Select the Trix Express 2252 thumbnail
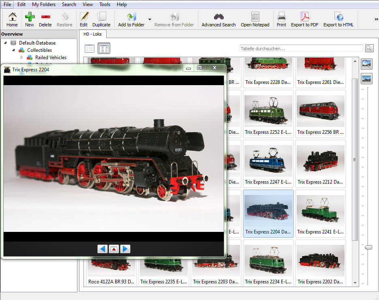The image size is (379, 300). pos(268,114)
